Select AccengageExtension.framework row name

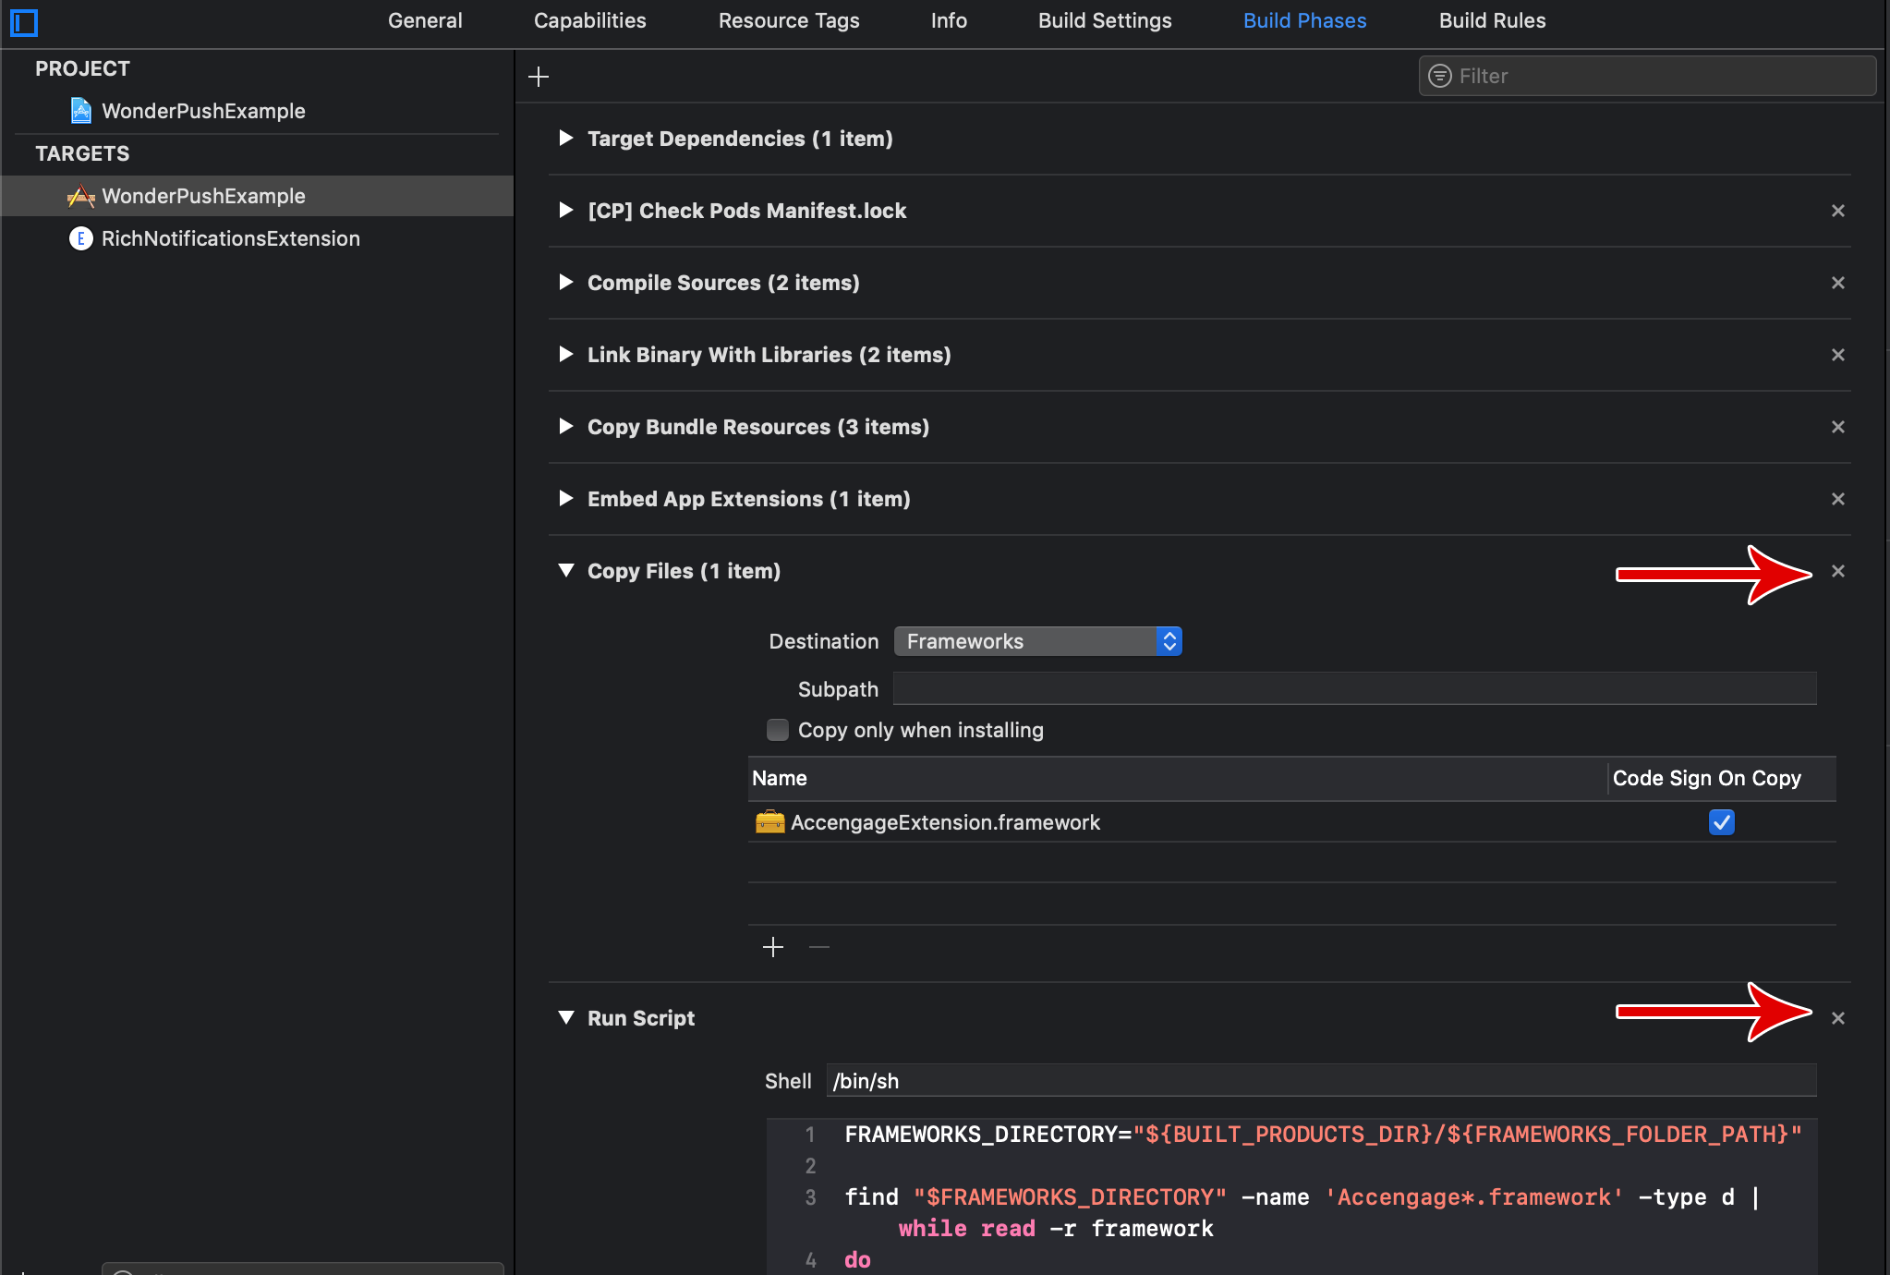(945, 822)
